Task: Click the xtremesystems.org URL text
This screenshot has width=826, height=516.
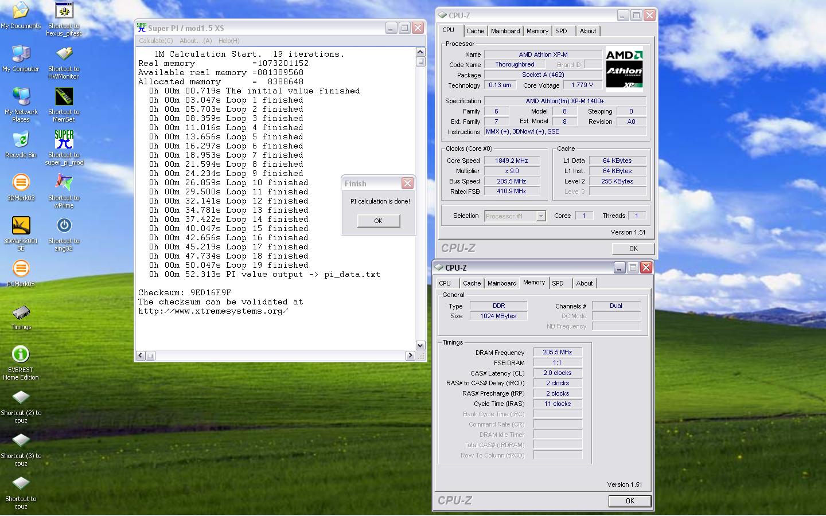Action: pos(213,311)
